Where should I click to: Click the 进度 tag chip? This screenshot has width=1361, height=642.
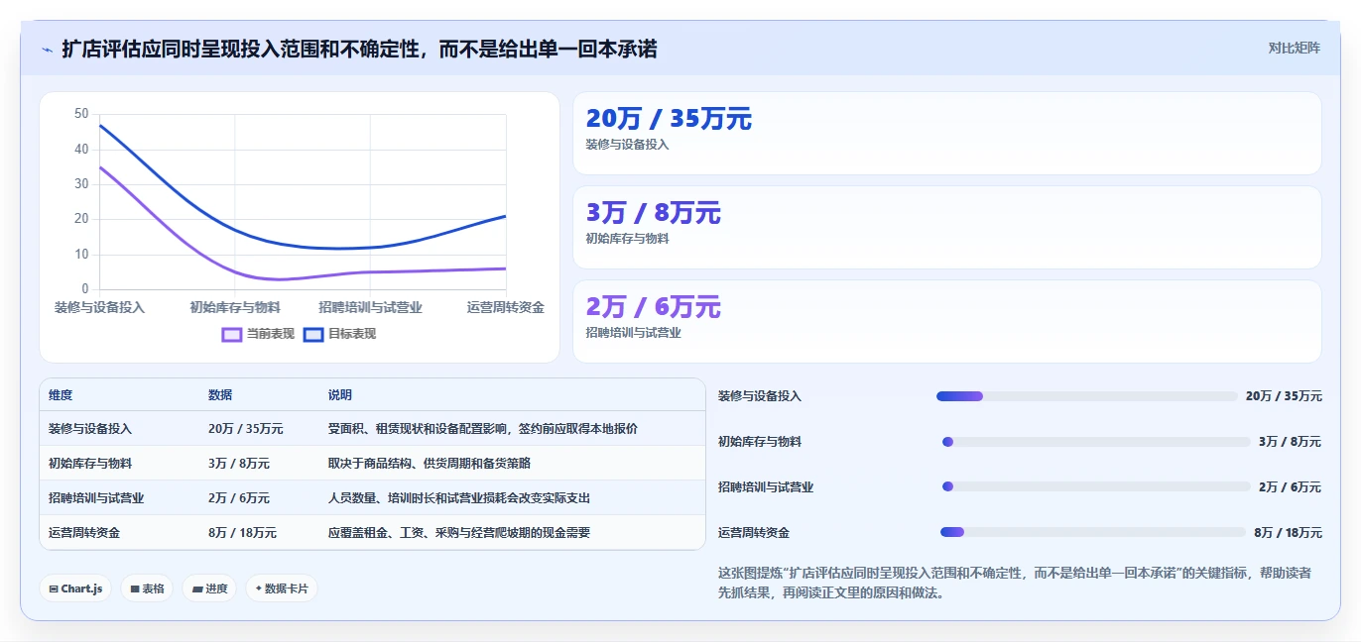(x=209, y=588)
